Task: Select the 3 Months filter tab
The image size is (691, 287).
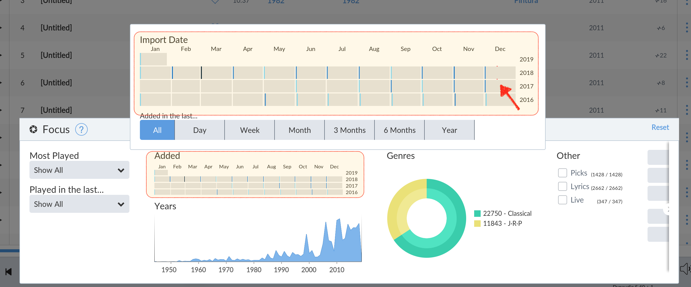Action: (x=349, y=130)
